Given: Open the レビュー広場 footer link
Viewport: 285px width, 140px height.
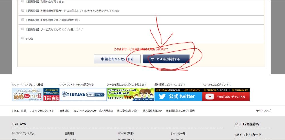Looking at the screenshot, I should click(x=19, y=111).
